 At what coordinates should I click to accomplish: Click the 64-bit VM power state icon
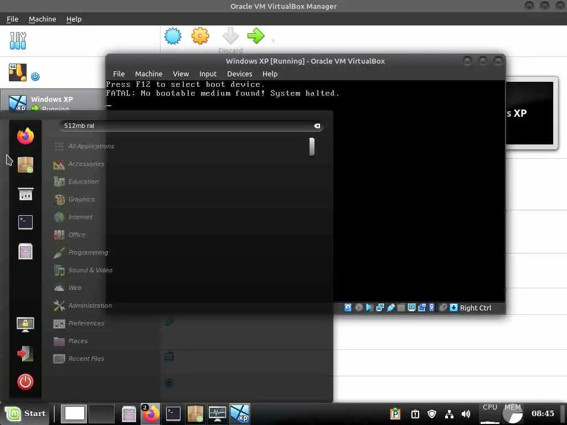[35, 76]
